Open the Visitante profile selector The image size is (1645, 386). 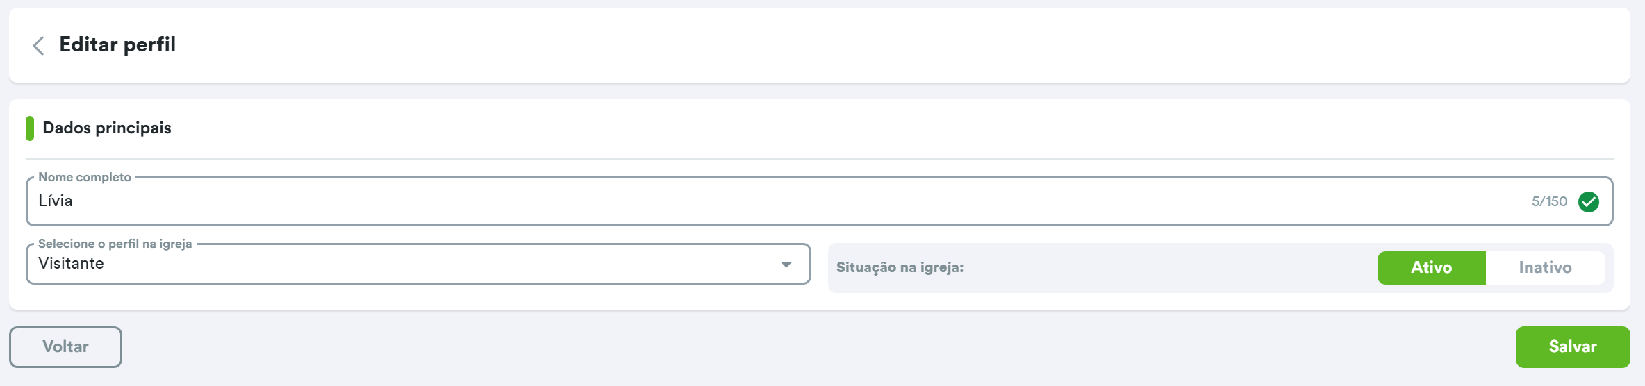coord(417,265)
